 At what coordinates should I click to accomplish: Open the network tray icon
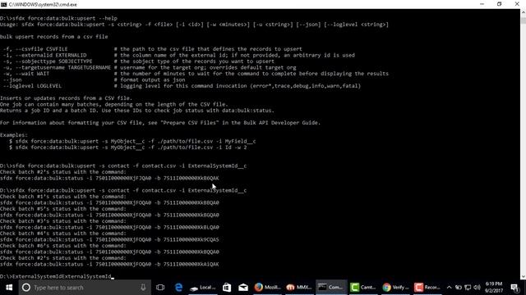point(468,288)
